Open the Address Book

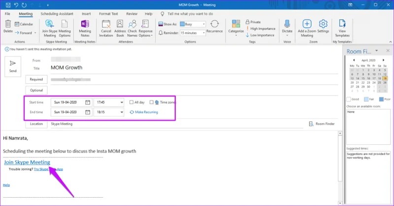point(120,28)
